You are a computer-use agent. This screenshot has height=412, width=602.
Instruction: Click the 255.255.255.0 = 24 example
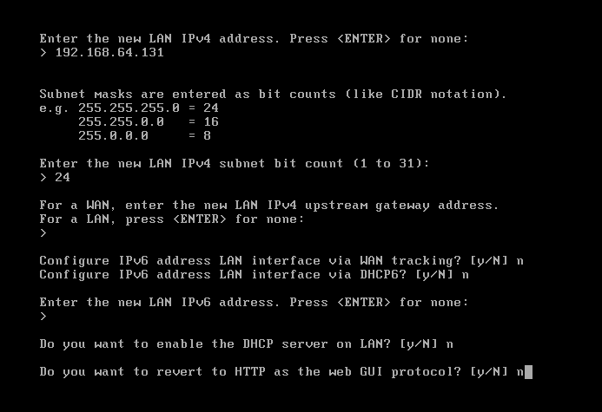[149, 108]
